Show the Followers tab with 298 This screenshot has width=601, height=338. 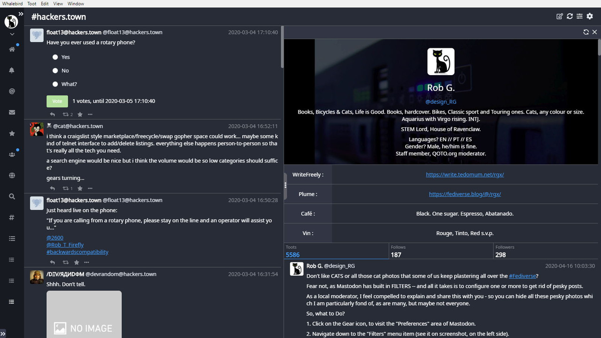pos(546,251)
